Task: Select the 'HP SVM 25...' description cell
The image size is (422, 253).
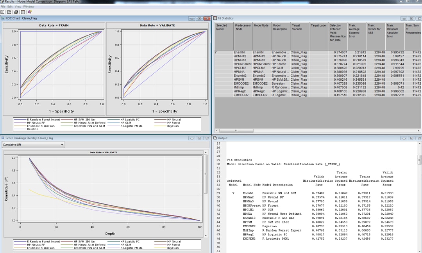Action: coord(281,80)
